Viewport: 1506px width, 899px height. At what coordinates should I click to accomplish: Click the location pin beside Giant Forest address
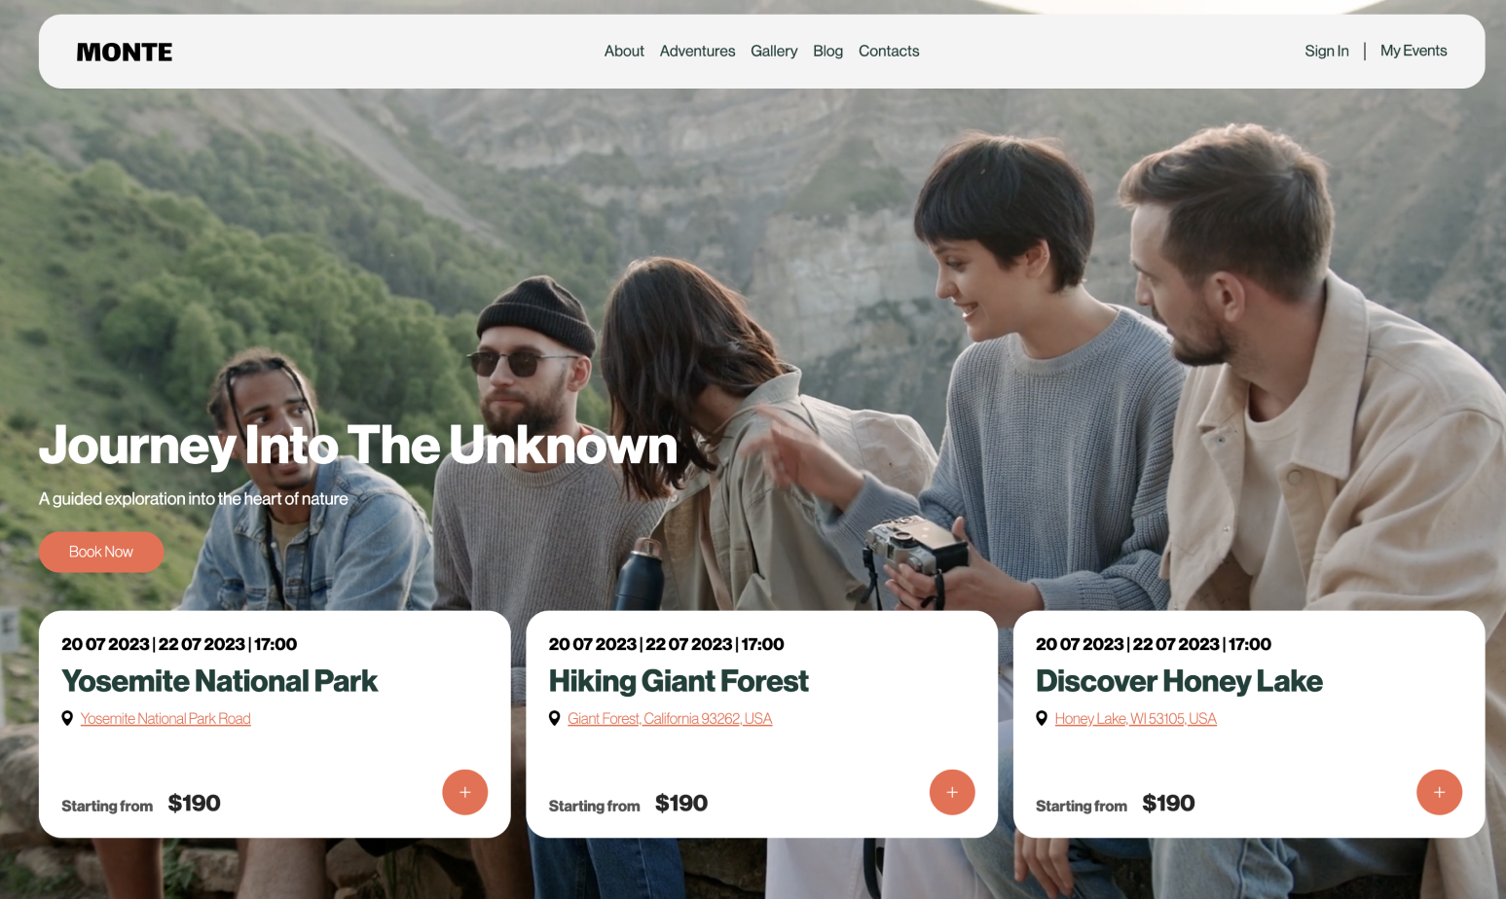[554, 718]
